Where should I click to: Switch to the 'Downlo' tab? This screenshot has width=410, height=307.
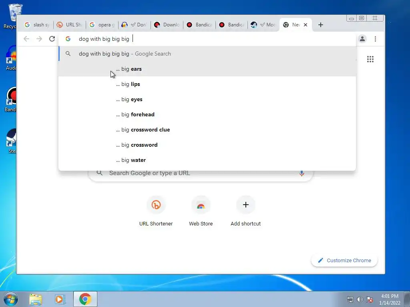click(167, 25)
